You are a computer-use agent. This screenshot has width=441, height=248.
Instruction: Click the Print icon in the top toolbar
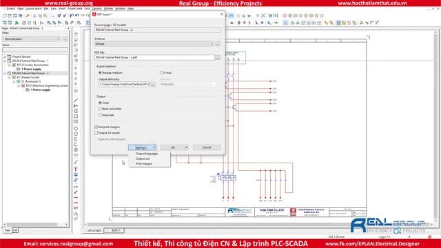click(x=21, y=16)
